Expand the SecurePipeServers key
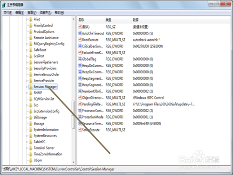This screenshot has width=233, height=175. click(27, 63)
